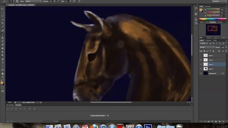Select the History Brush tool

[x=2, y=41]
